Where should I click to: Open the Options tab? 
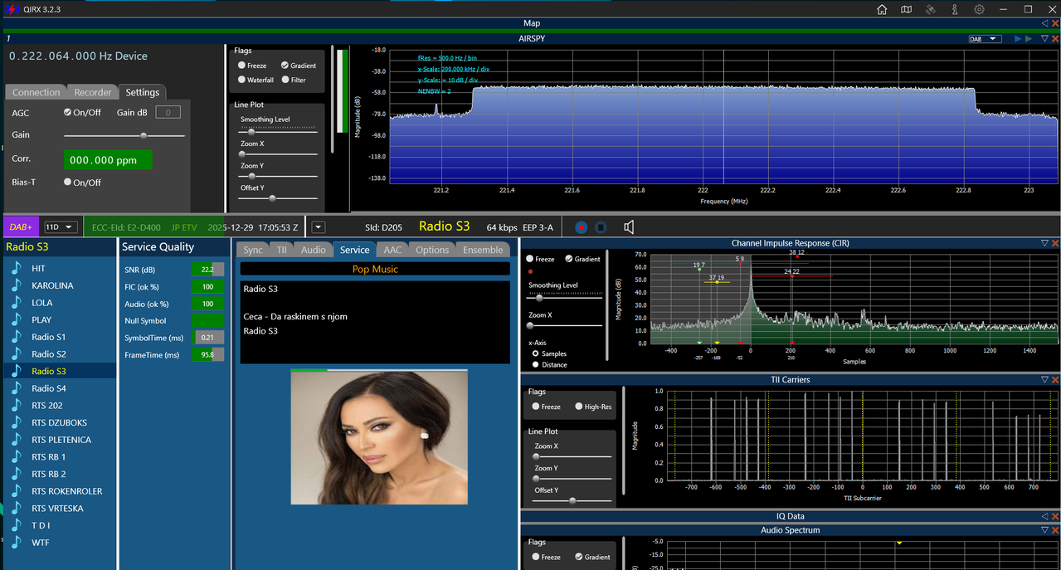click(432, 250)
